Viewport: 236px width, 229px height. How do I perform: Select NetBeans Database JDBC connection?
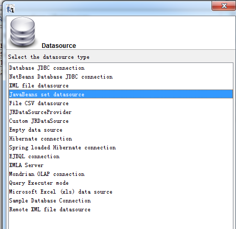121,77
